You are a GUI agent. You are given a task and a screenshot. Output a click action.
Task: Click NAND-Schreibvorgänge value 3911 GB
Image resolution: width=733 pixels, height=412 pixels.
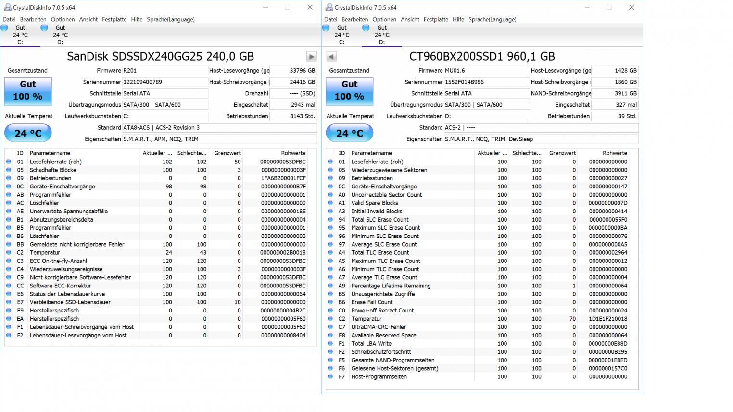[615, 93]
